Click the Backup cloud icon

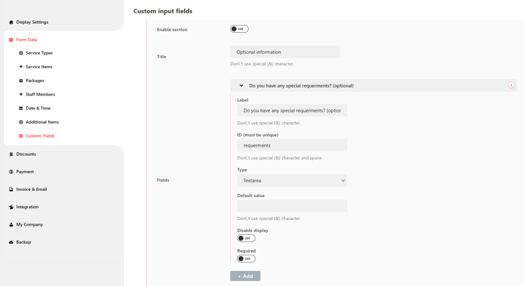pos(11,242)
